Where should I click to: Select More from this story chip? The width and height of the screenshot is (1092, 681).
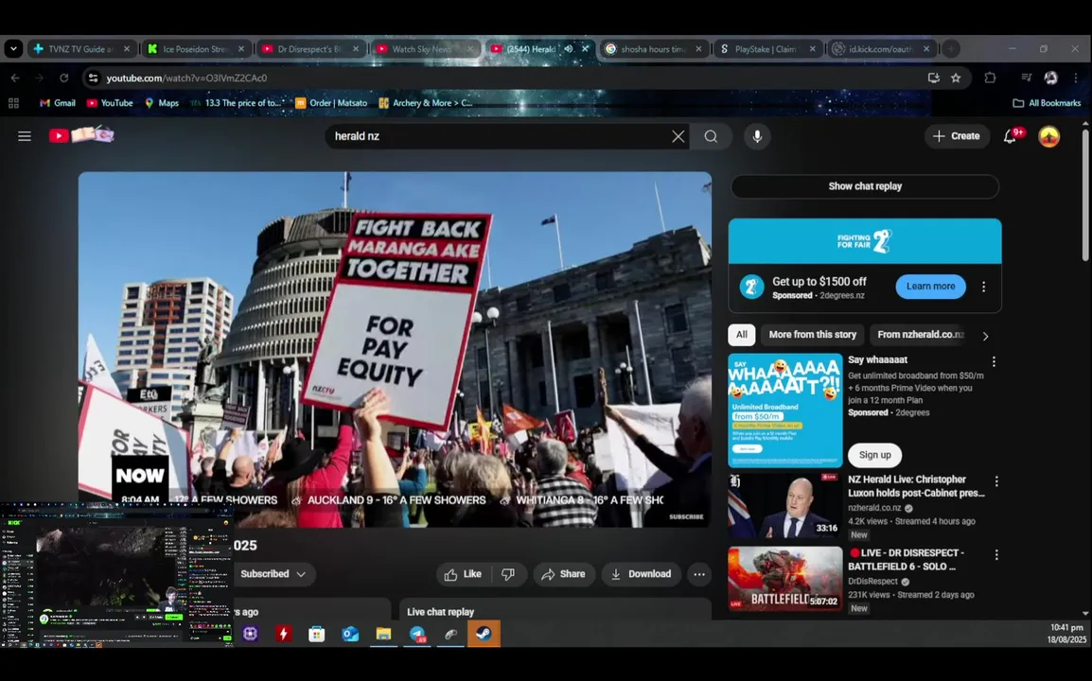click(812, 335)
